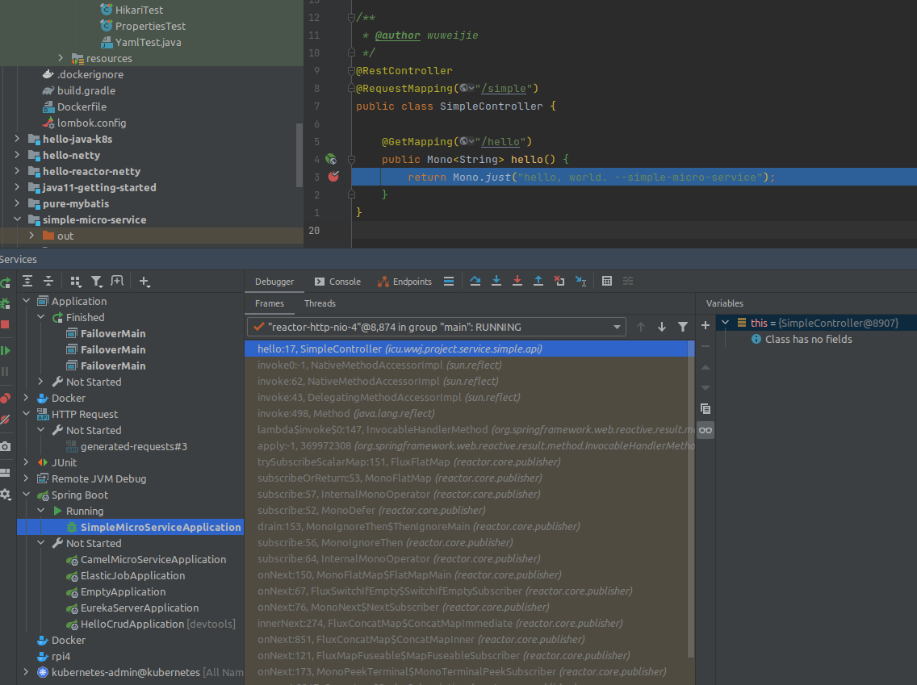The height and width of the screenshot is (685, 917).
Task: Open the Evaluate Expression calculator
Action: 607,281
